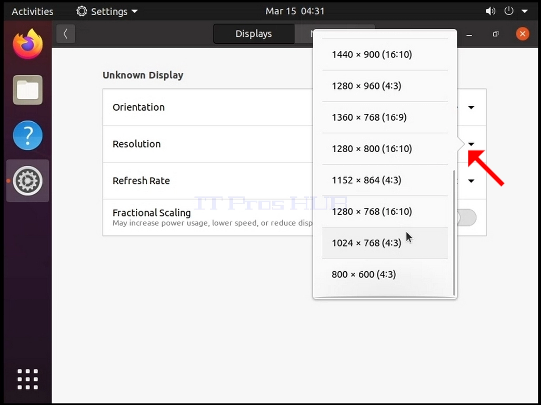The image size is (541, 405).
Task: Click the power icon in top bar
Action: pyautogui.click(x=509, y=11)
